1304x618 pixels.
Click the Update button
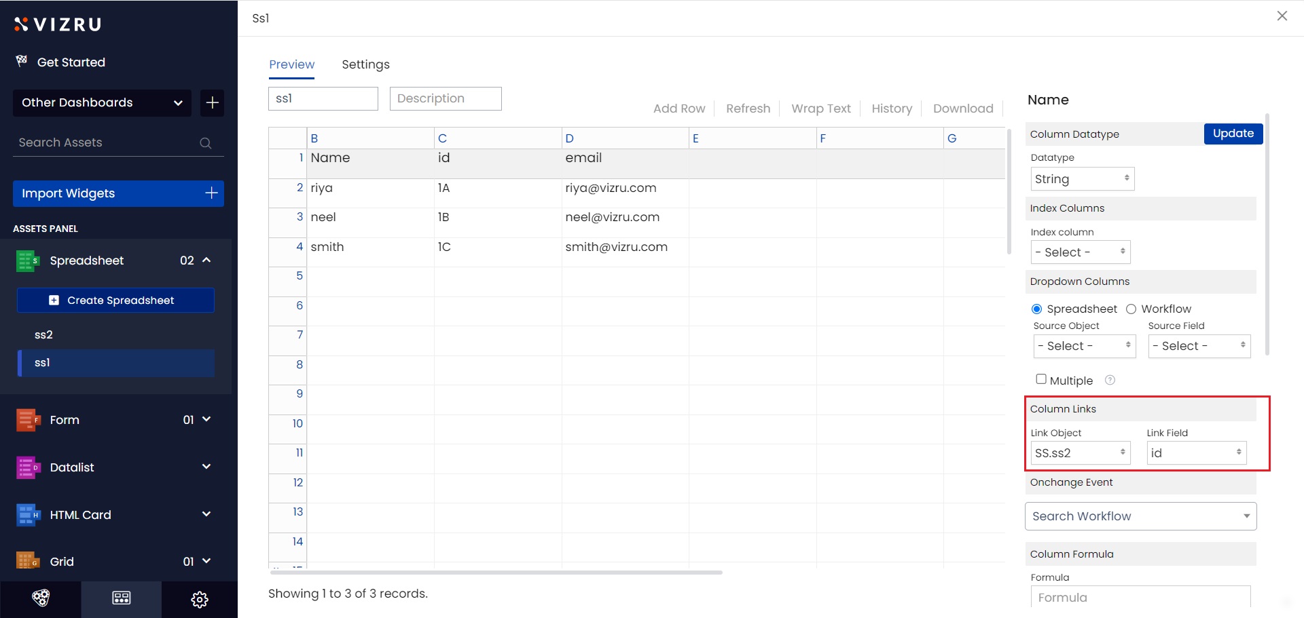coord(1233,134)
